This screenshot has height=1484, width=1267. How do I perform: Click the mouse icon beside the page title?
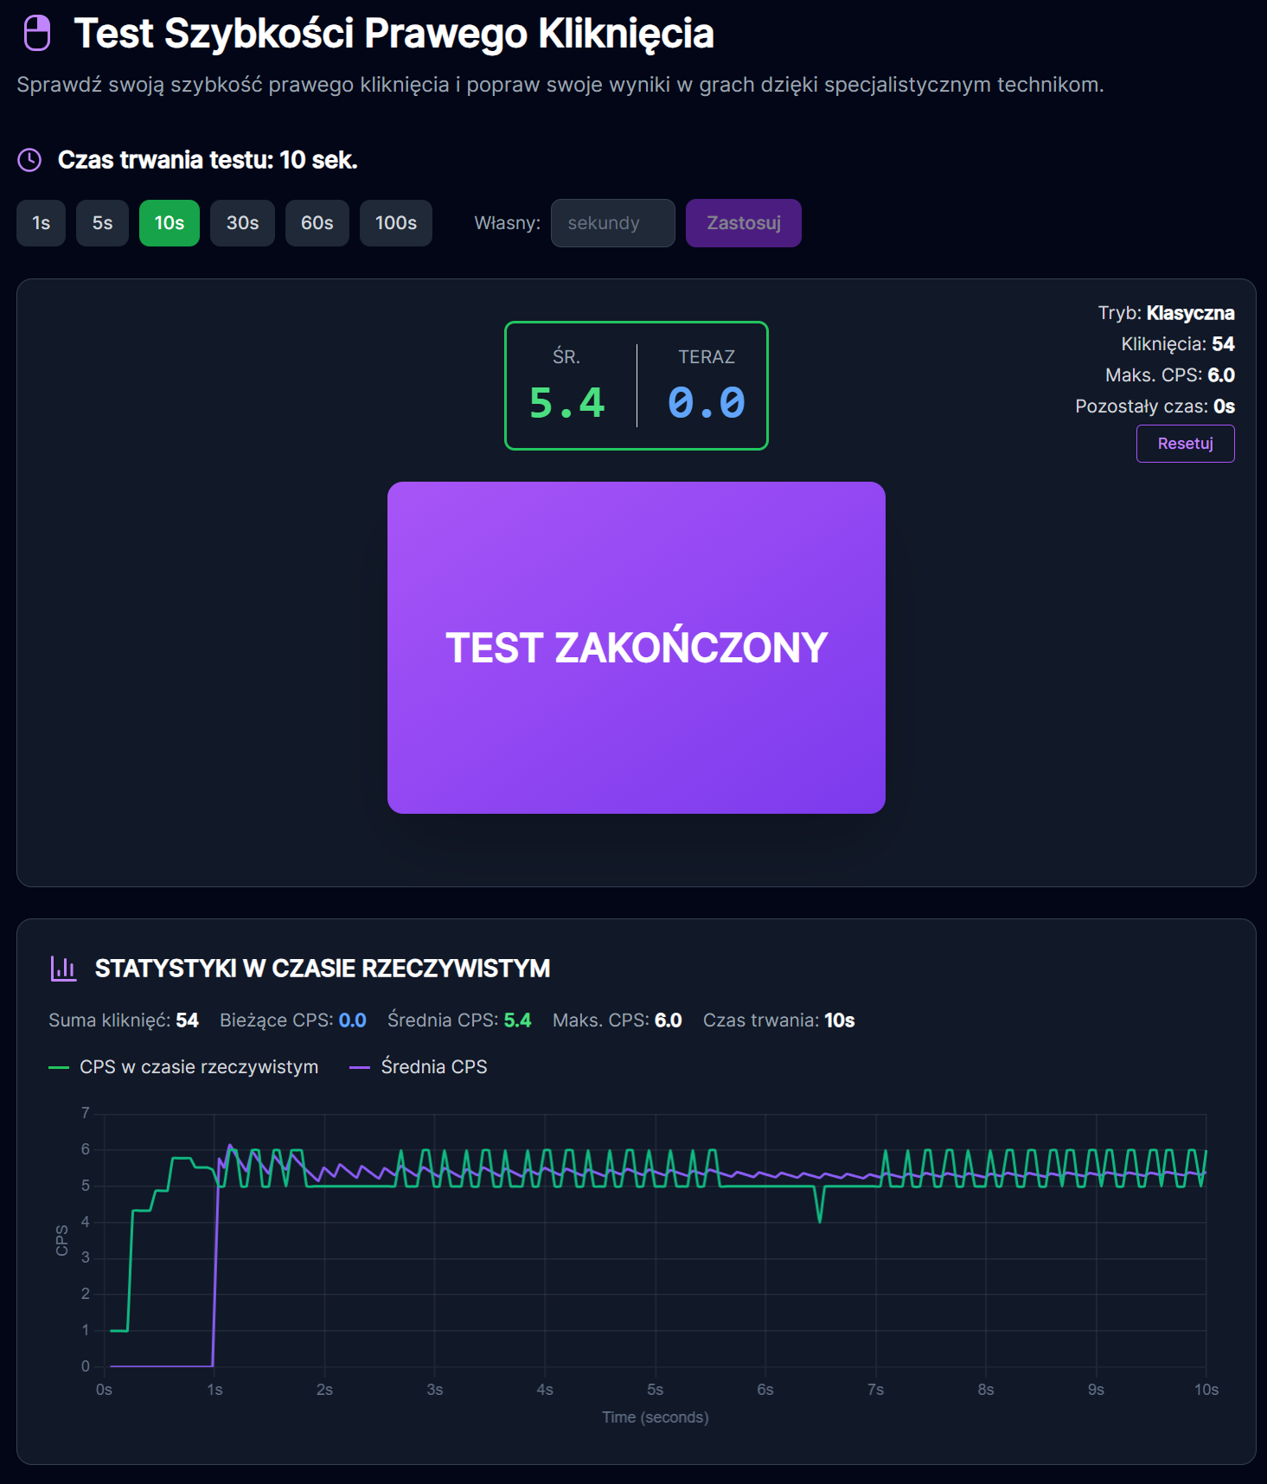tap(36, 34)
